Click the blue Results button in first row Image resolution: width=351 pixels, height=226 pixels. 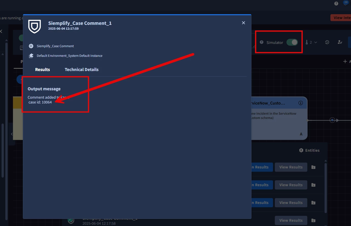tap(262, 167)
